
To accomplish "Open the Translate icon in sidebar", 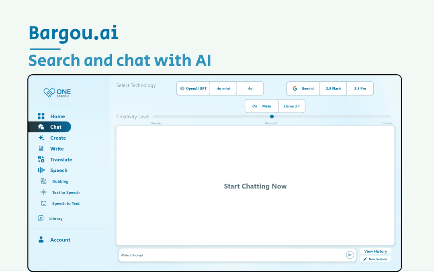I will [41, 159].
